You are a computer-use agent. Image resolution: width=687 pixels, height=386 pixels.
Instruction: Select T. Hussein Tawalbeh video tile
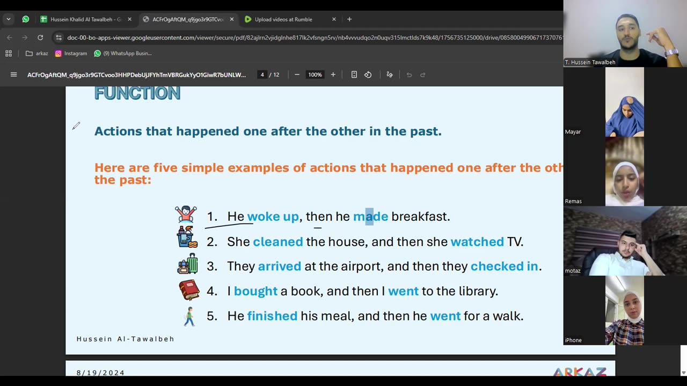625,33
